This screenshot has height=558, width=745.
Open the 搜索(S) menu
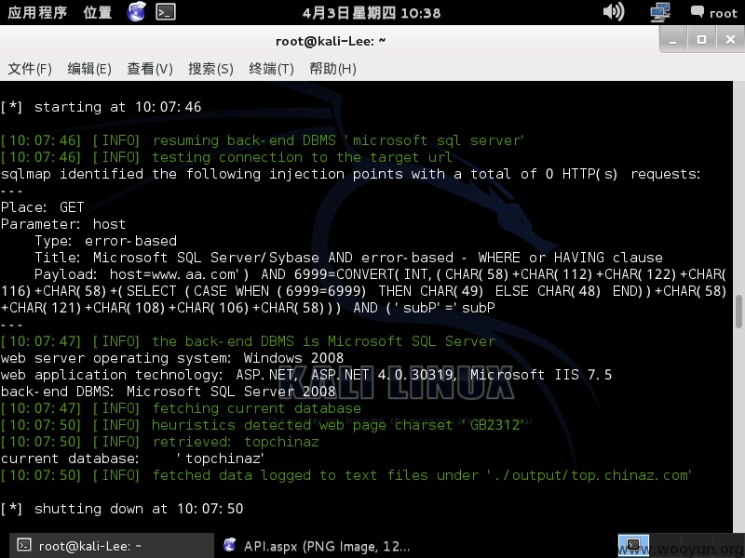pos(210,69)
